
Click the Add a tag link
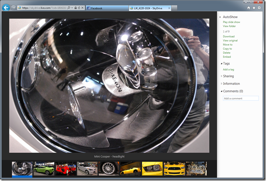point(228,69)
